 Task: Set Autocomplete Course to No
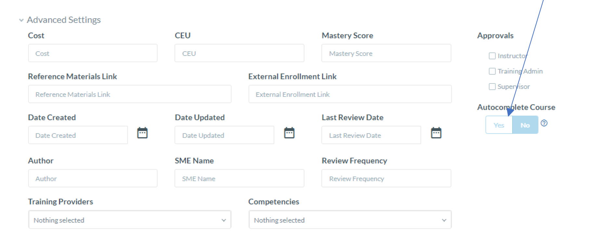[525, 125]
